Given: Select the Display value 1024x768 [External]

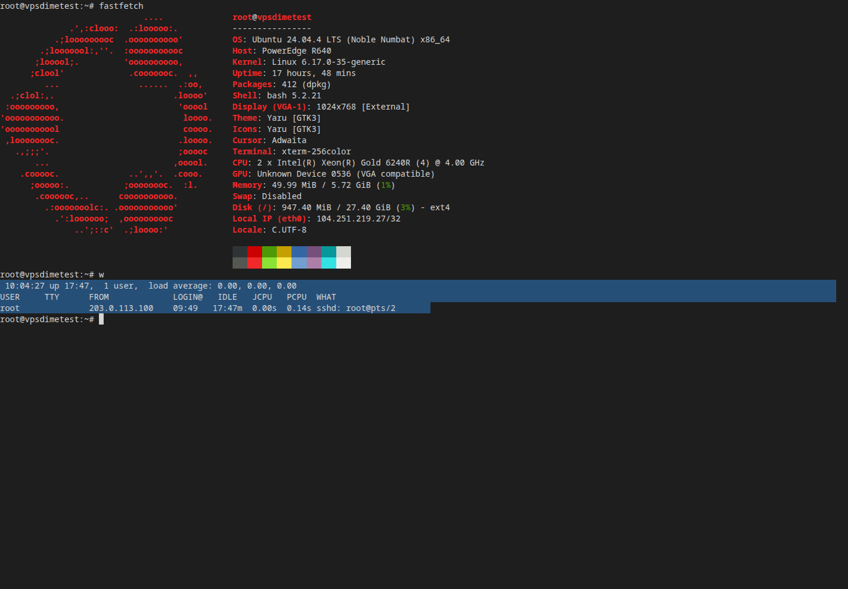Looking at the screenshot, I should tap(363, 107).
